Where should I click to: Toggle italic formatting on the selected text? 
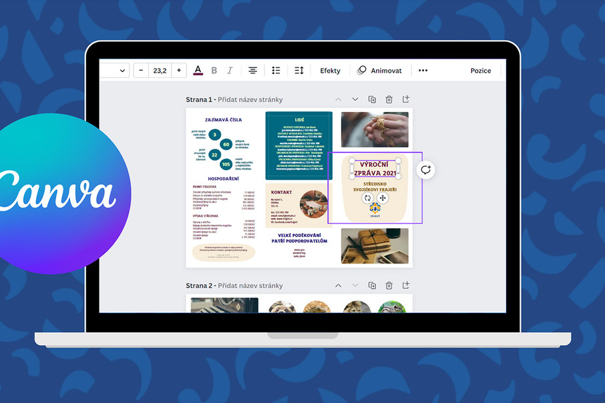[x=230, y=71]
